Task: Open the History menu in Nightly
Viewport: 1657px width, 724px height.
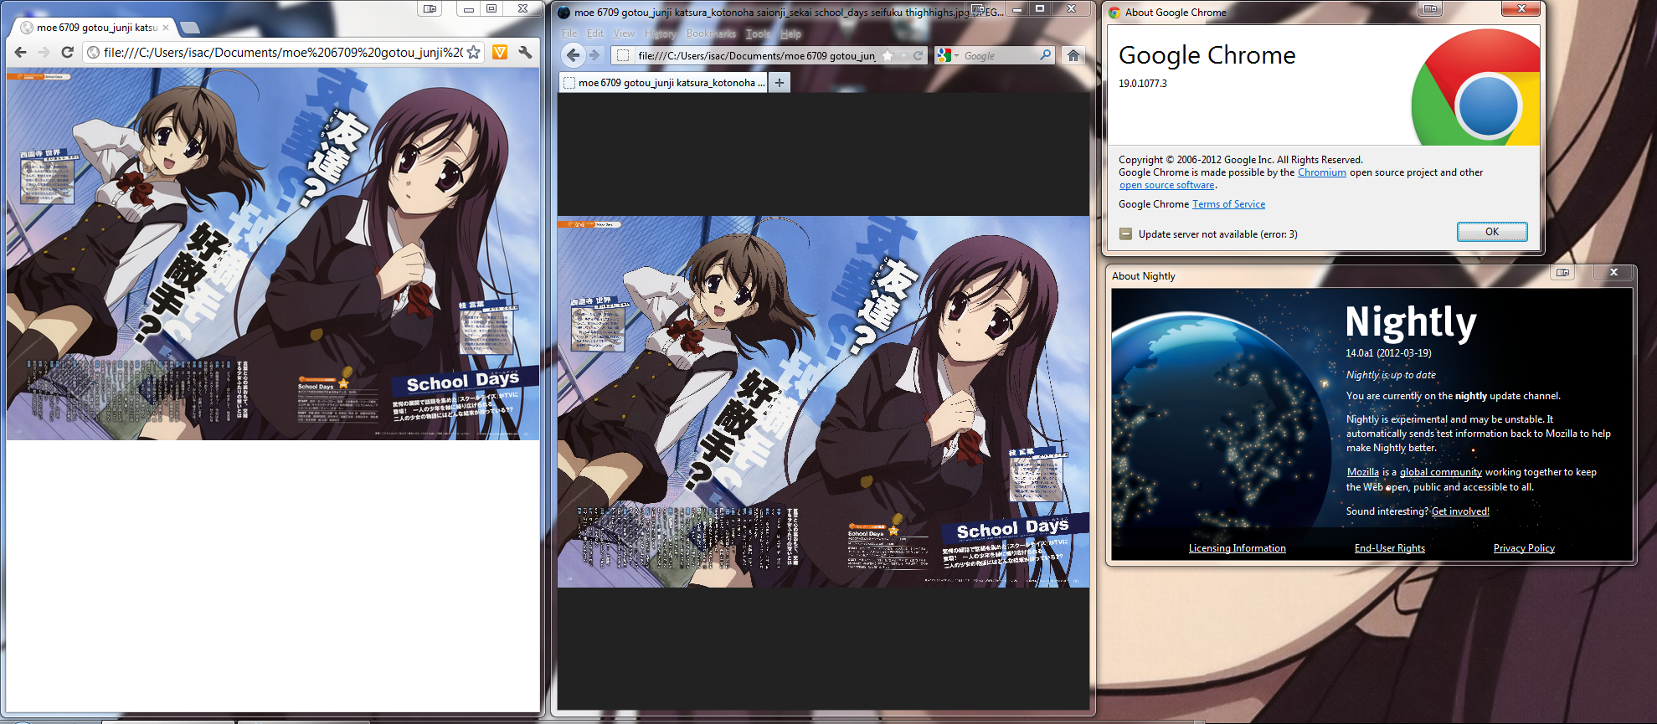Action: (661, 33)
